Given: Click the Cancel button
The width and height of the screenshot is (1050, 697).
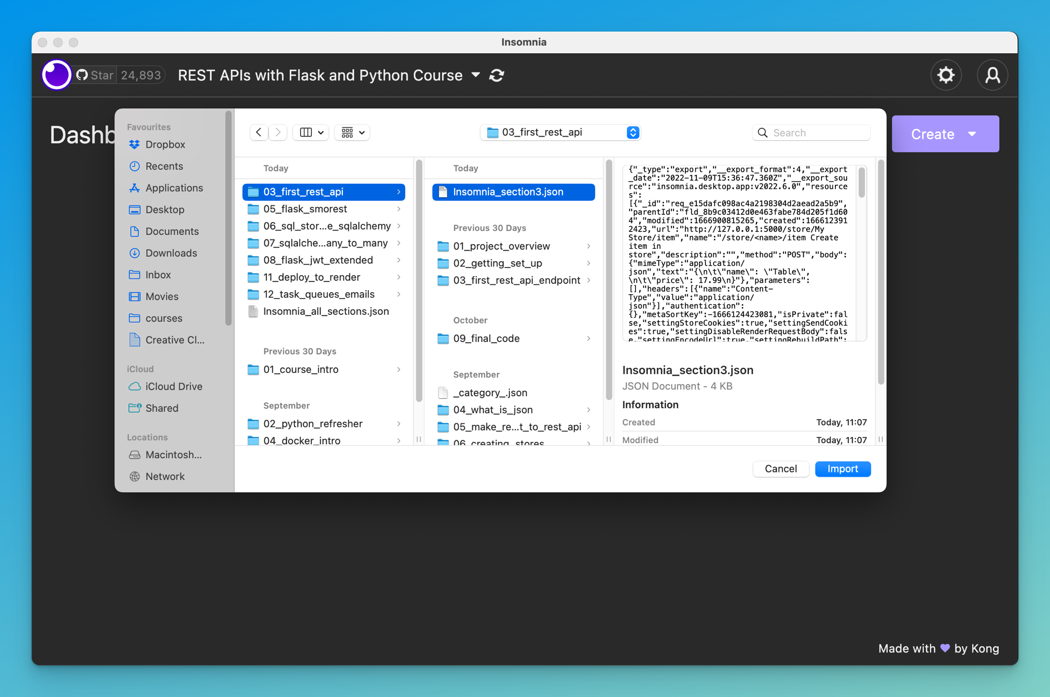Looking at the screenshot, I should pyautogui.click(x=780, y=469).
